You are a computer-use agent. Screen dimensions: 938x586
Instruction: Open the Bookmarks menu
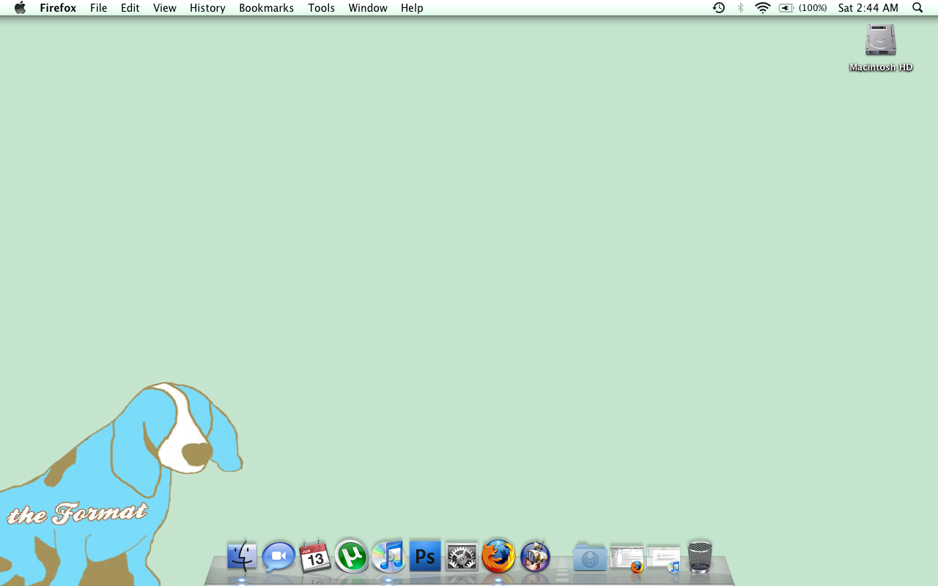point(266,8)
